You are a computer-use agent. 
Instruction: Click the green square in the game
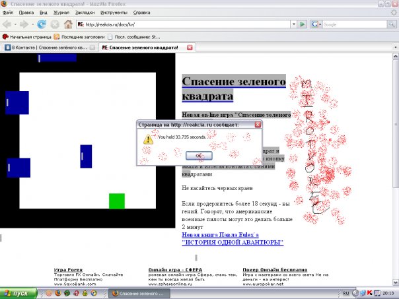[117, 201]
